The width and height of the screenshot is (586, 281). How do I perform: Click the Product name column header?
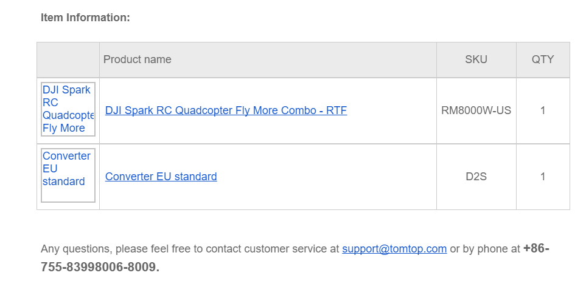point(138,59)
